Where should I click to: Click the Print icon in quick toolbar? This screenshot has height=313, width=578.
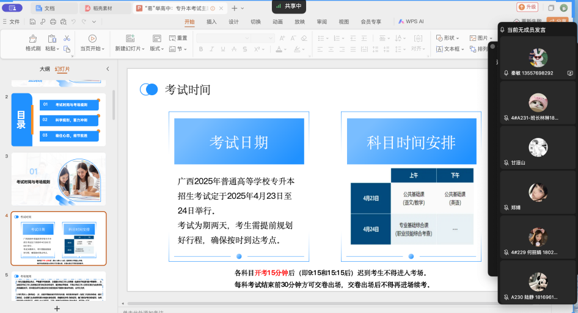[x=53, y=21]
